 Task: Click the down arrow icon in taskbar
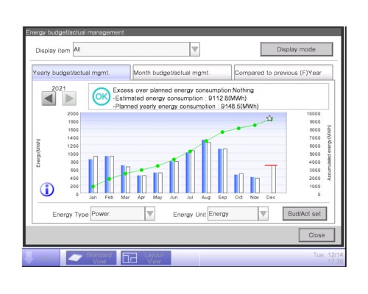tap(29, 257)
